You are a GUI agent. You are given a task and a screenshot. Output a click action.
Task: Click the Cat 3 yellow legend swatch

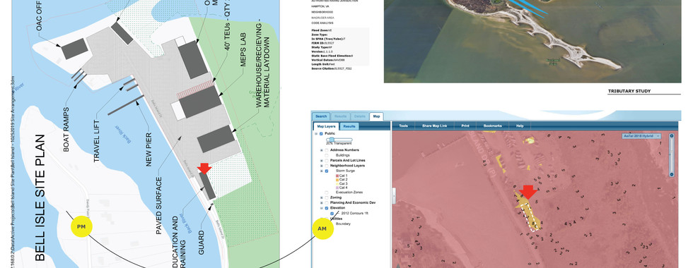337,184
